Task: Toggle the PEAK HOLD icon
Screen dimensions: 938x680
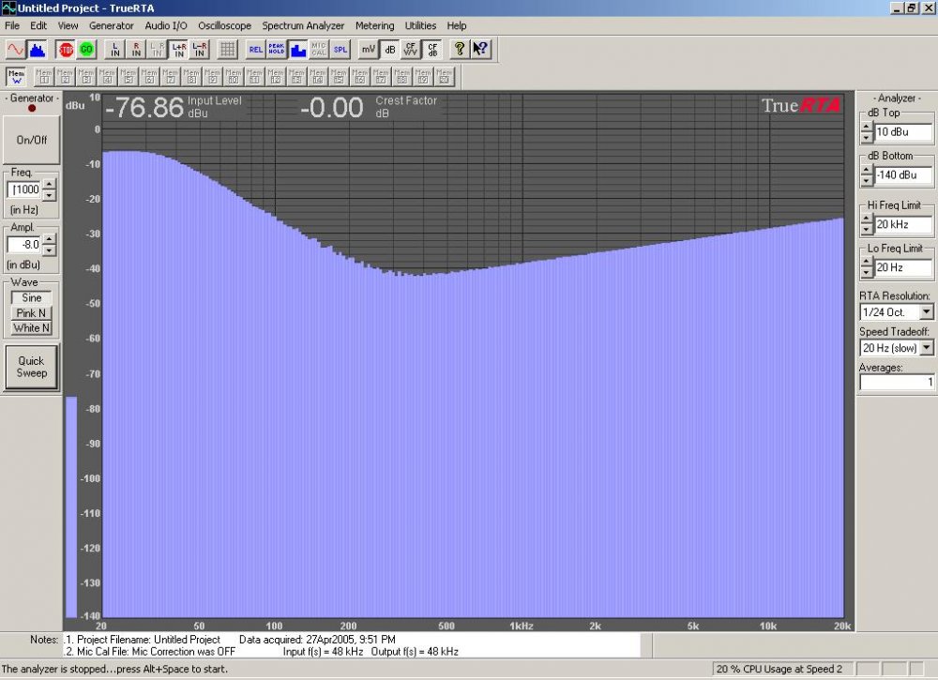Action: click(277, 49)
